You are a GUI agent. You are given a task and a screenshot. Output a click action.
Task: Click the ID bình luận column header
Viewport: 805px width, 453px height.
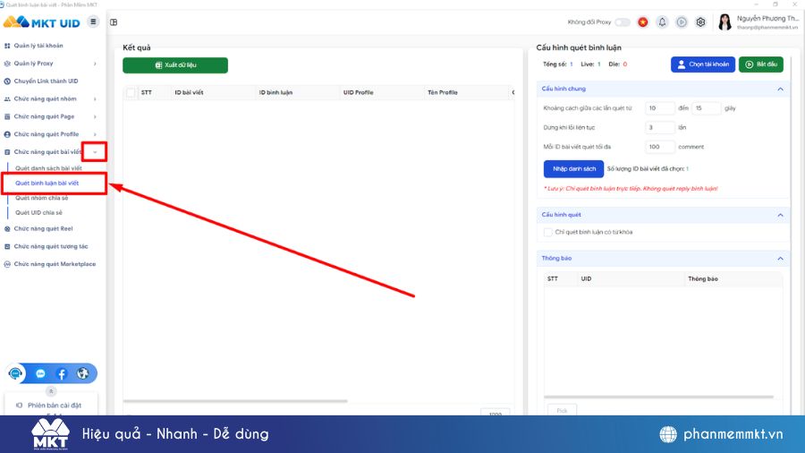275,92
